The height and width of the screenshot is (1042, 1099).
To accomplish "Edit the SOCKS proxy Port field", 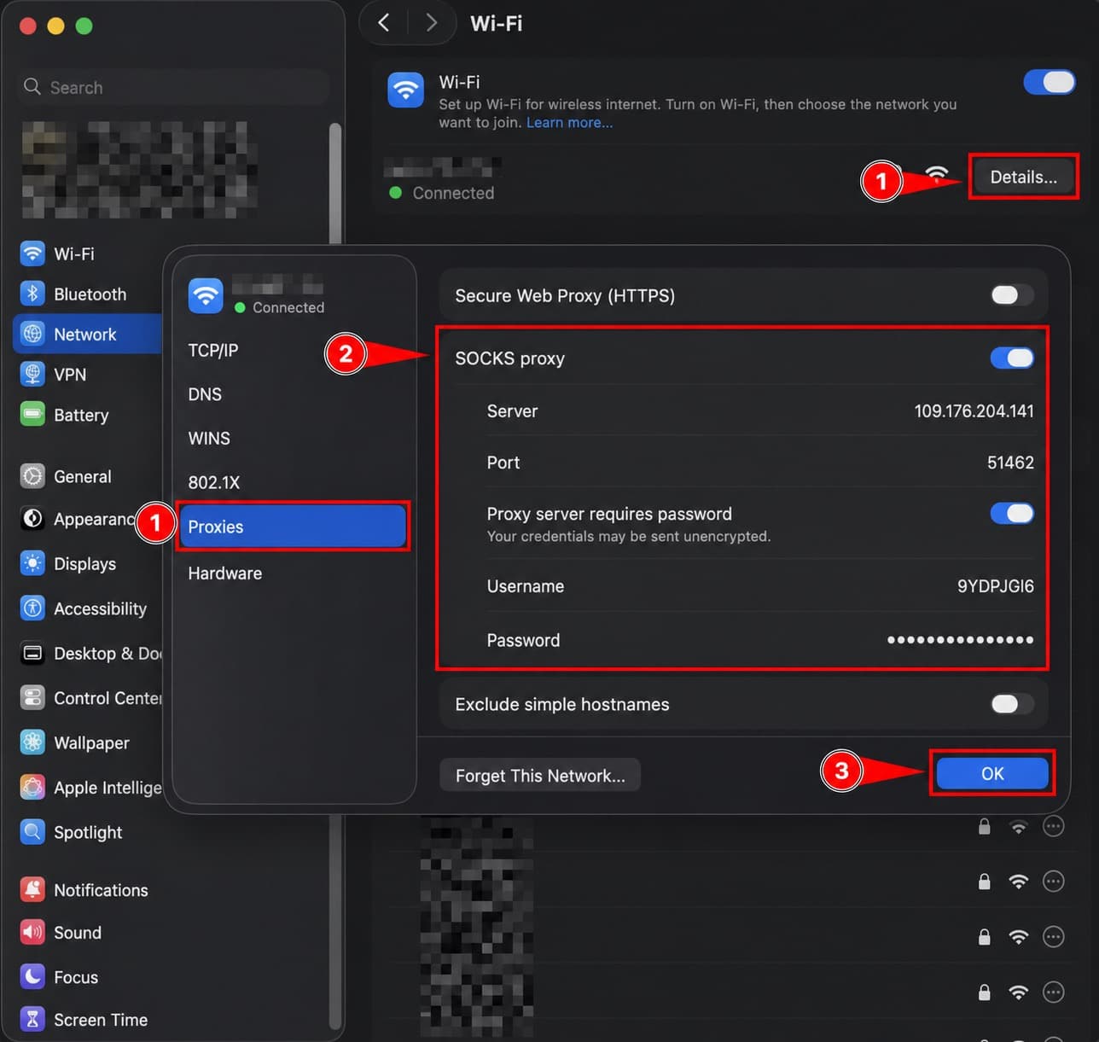I will coord(1010,463).
